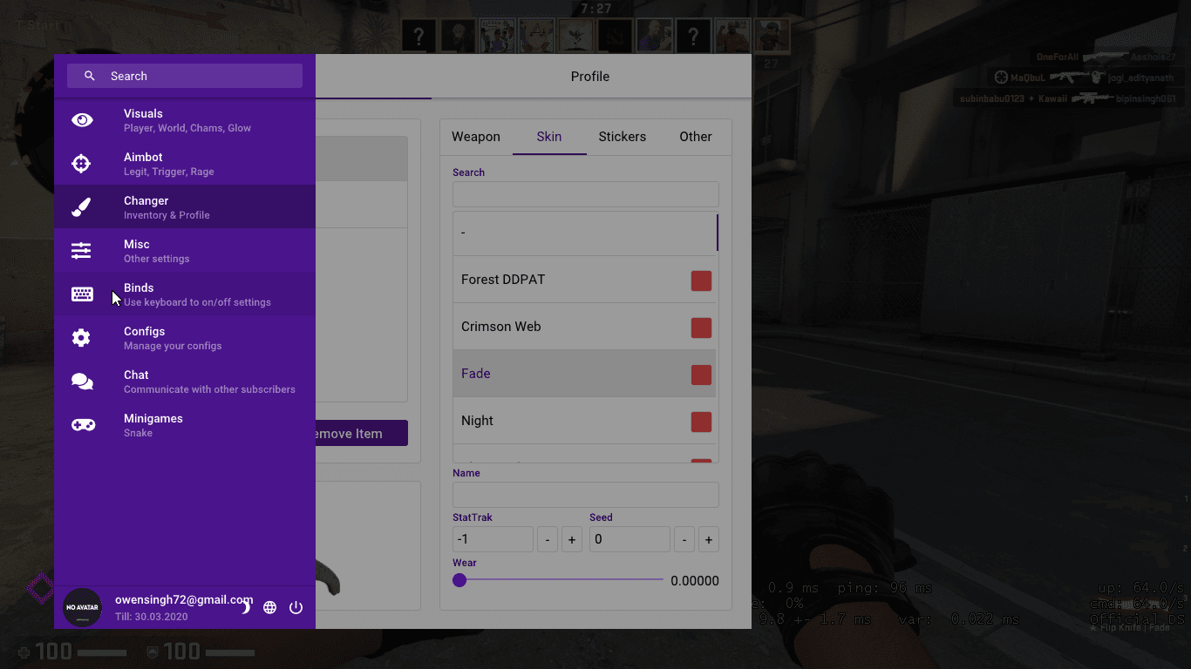Click Forest DDPAT red color swatch
This screenshot has width=1191, height=669.
pyautogui.click(x=701, y=280)
